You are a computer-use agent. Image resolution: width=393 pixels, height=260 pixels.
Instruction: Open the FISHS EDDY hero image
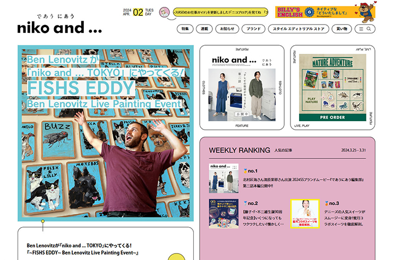[106, 133]
